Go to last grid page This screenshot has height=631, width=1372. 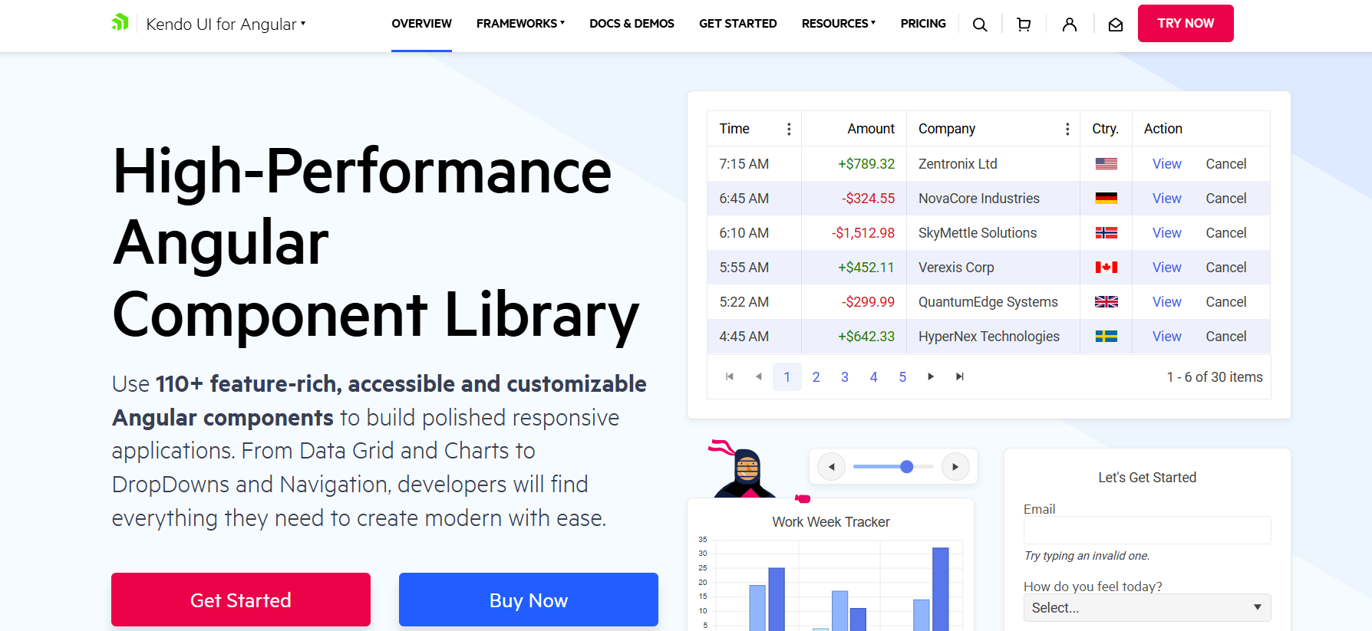960,376
